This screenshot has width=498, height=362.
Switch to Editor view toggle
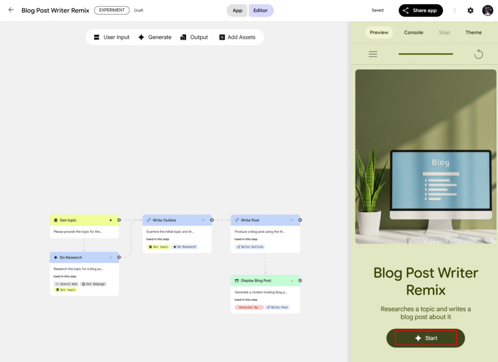pos(261,10)
